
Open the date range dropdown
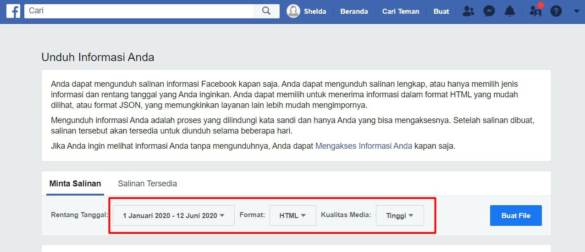tap(174, 215)
